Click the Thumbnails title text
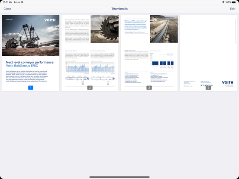The height and width of the screenshot is (179, 239). click(x=119, y=9)
